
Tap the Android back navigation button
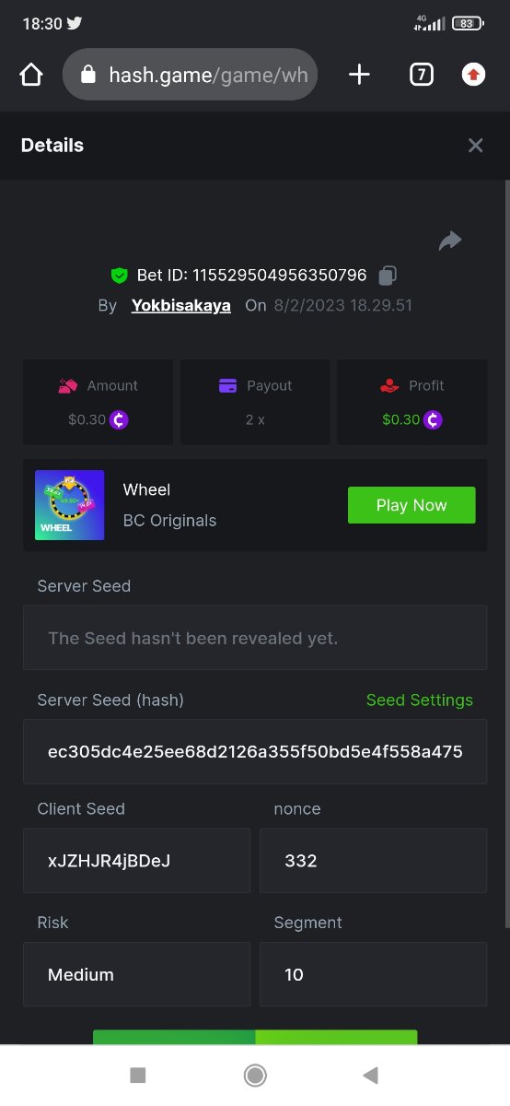coord(371,1075)
